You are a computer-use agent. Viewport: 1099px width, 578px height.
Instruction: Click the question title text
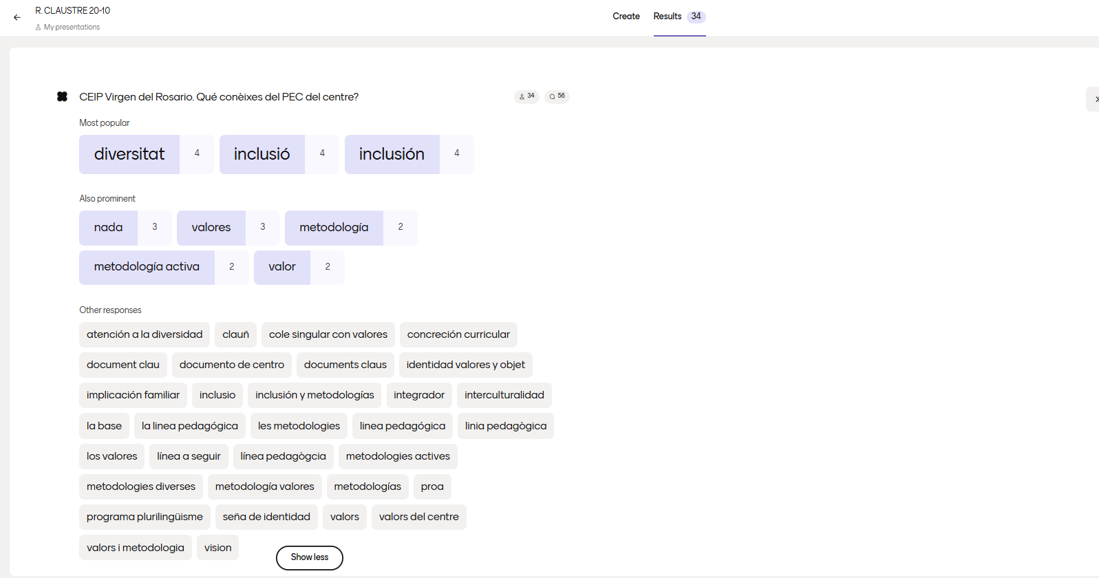point(219,97)
